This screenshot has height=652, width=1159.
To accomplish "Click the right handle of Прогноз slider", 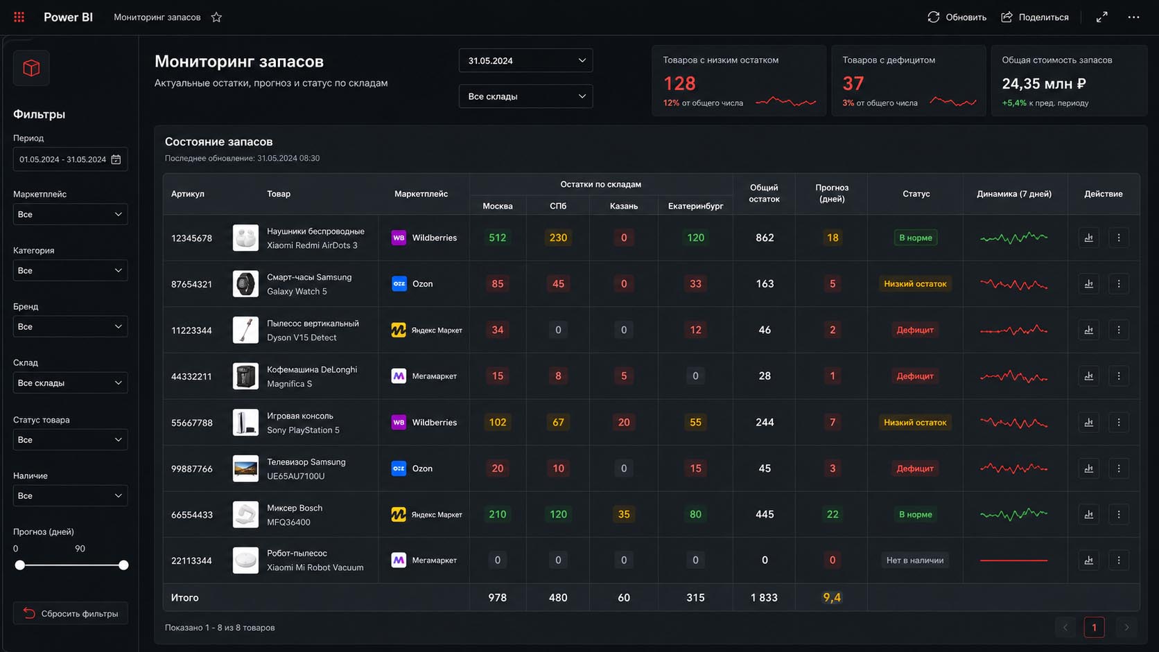I will pos(123,565).
